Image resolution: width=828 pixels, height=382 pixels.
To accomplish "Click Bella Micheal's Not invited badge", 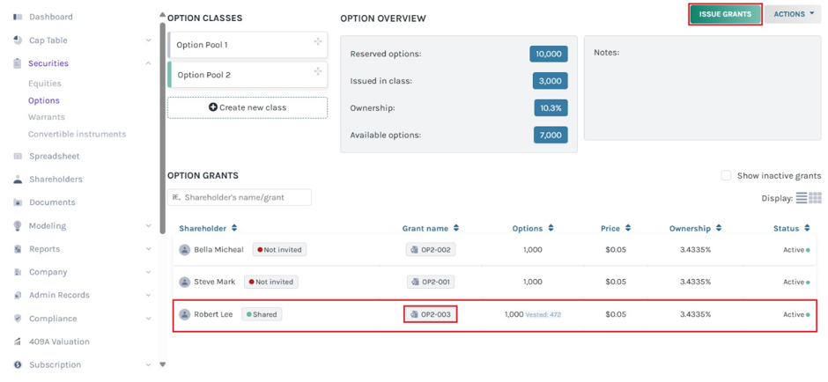I will coord(279,250).
